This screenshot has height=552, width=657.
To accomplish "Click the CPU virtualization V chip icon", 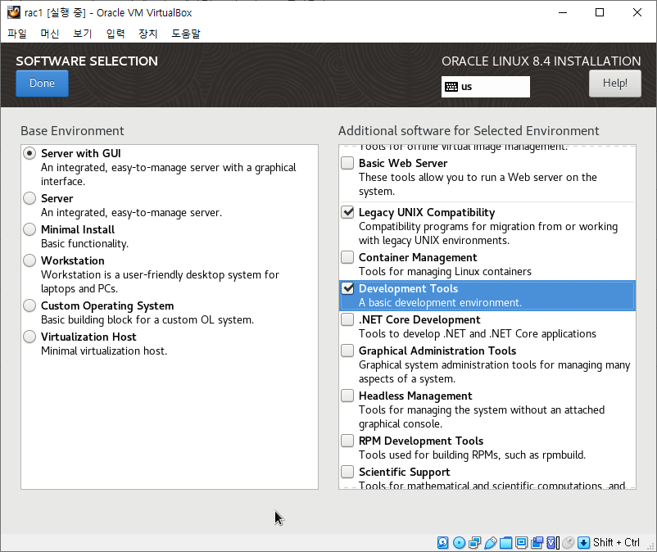I will [x=553, y=543].
